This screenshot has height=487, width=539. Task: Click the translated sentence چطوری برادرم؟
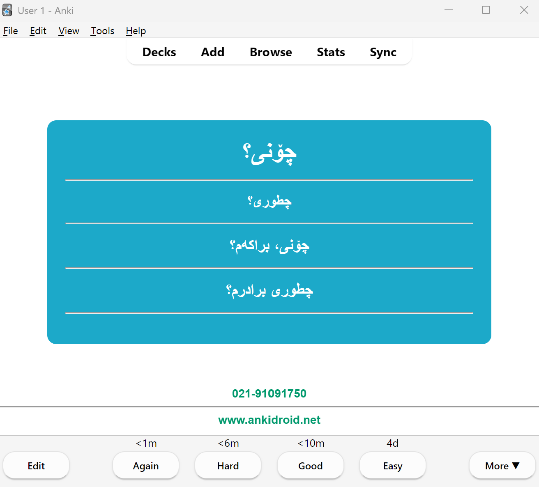(x=269, y=290)
